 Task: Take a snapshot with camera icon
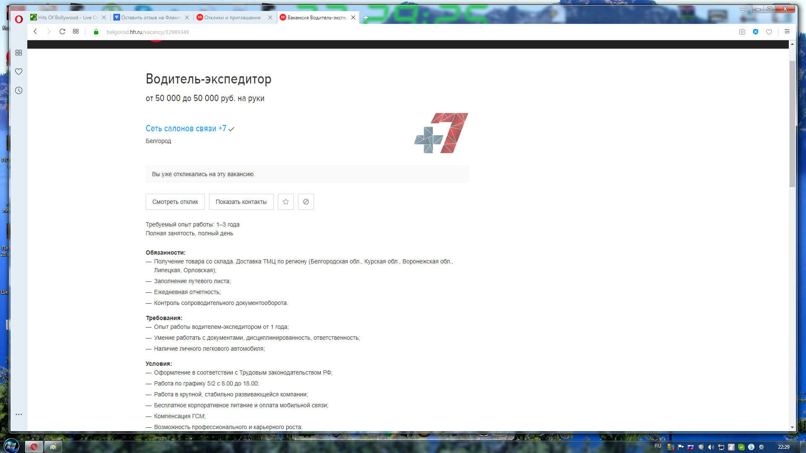click(x=742, y=32)
